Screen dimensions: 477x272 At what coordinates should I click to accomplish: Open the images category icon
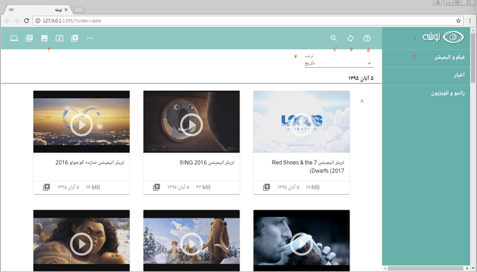click(44, 38)
